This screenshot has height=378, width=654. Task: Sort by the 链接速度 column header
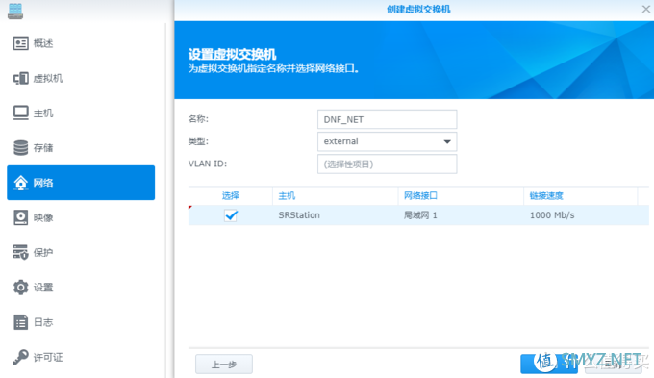[581, 195]
